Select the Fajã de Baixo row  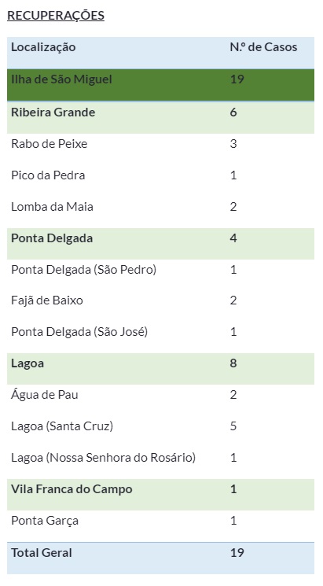click(160, 300)
